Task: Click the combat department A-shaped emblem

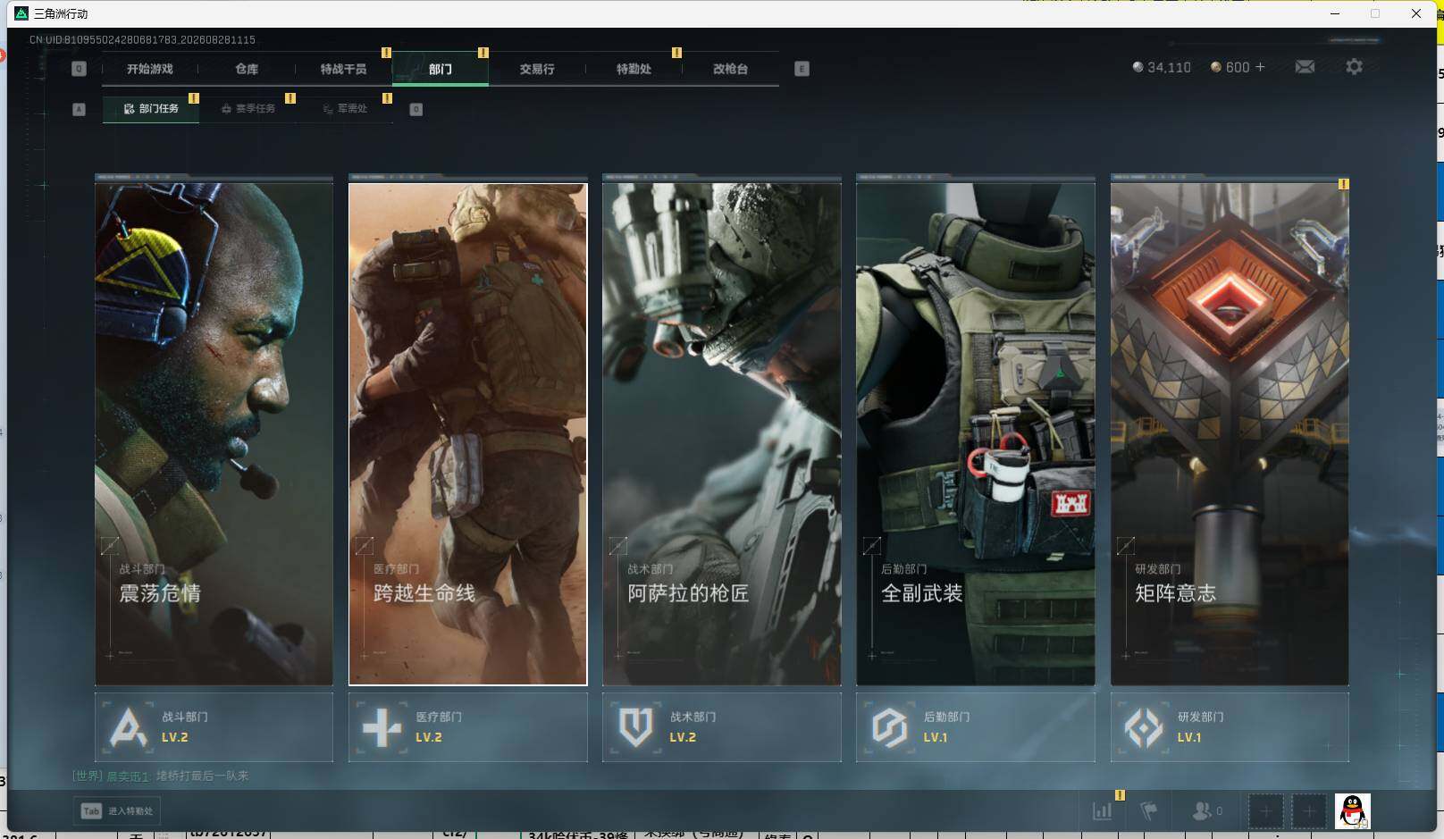Action: (128, 727)
